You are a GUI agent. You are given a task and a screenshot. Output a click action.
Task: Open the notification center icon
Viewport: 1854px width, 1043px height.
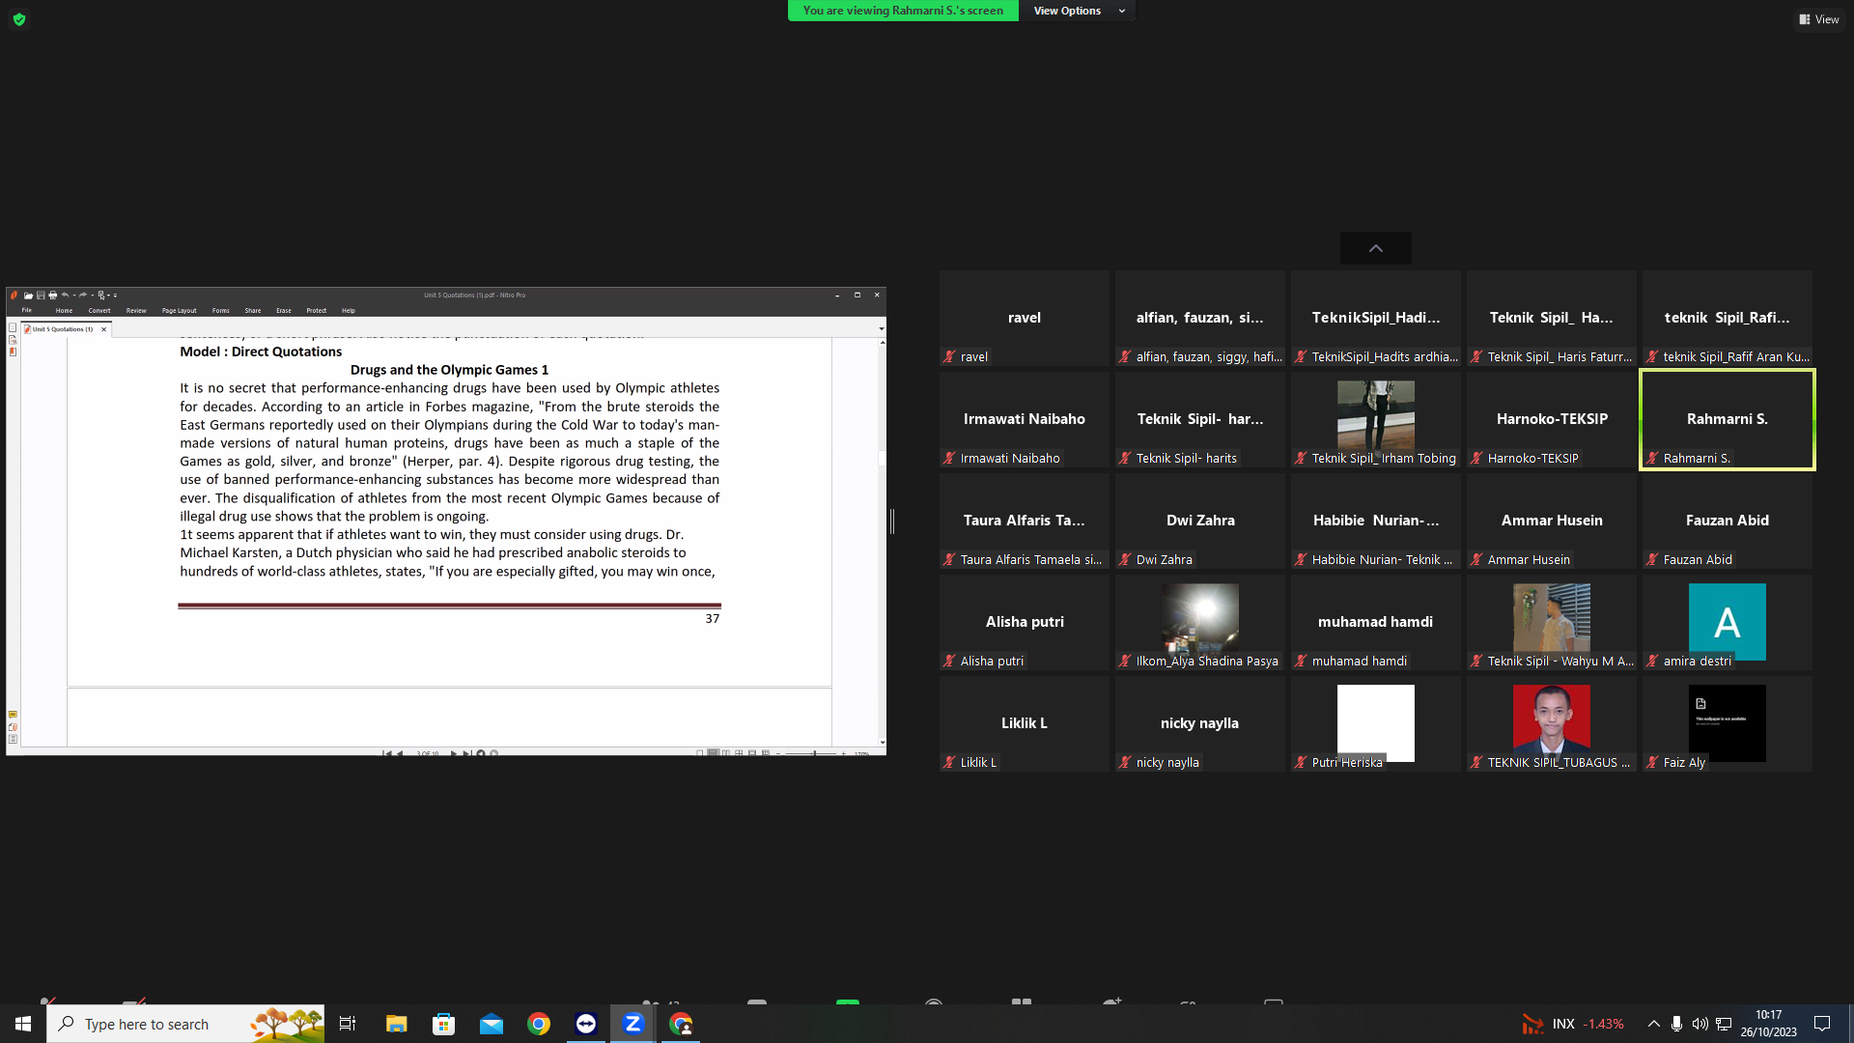pos(1822,1024)
